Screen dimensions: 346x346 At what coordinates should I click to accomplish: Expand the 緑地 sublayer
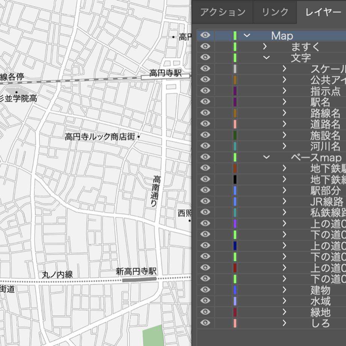[x=284, y=312]
